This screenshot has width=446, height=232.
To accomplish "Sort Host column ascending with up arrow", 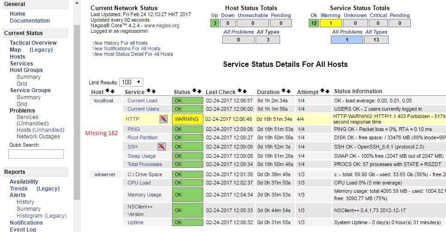I will (x=107, y=92).
